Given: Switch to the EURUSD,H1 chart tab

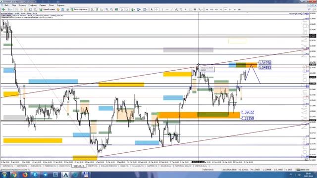Looking at the screenshot, I should [7, 166].
